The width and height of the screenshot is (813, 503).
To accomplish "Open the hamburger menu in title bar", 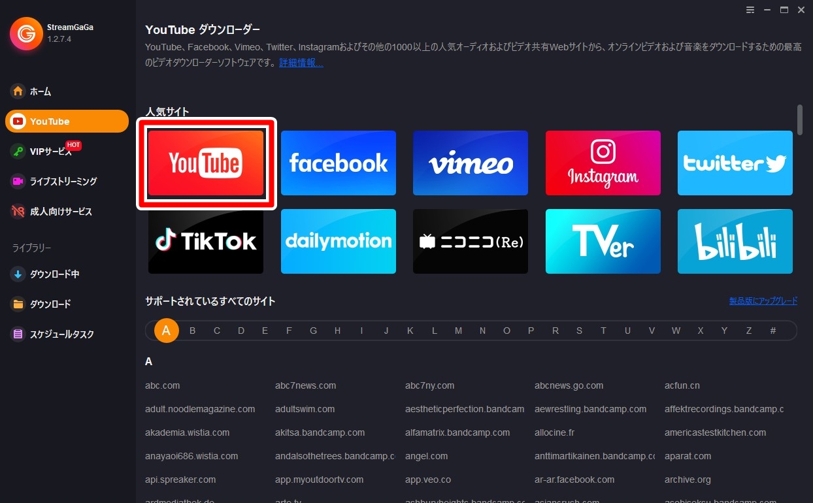I will pos(750,10).
